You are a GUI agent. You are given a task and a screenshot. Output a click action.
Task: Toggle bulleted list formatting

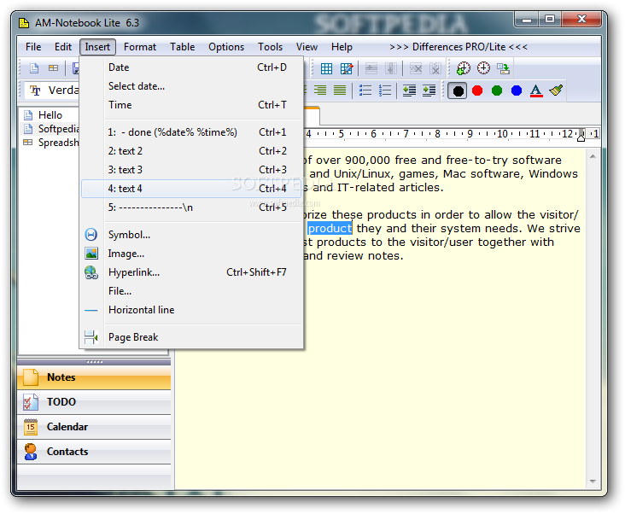[x=365, y=91]
